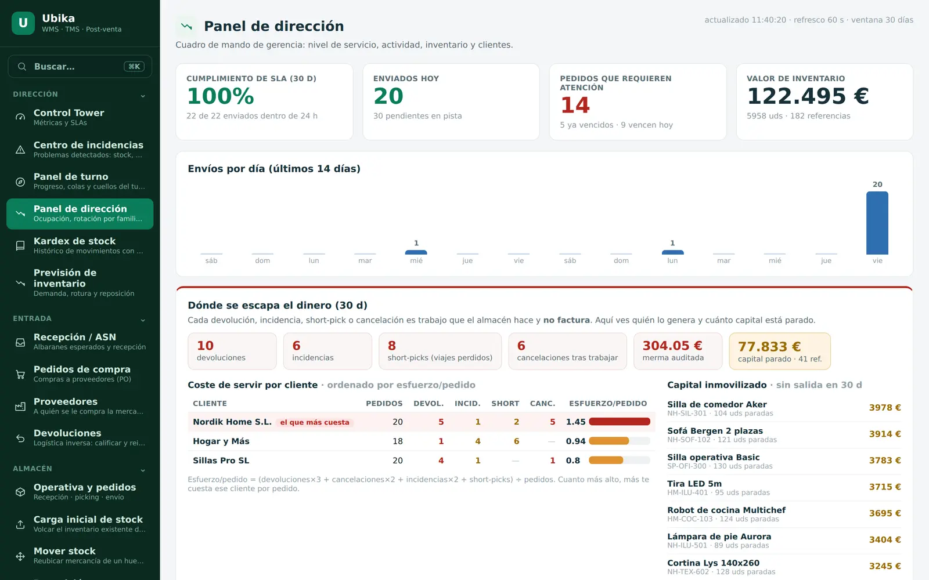Image resolution: width=929 pixels, height=580 pixels.
Task: Click the first Wednesday bar showing 1
Action: coord(416,252)
